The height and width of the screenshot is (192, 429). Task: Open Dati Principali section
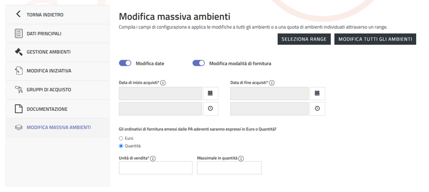point(44,34)
